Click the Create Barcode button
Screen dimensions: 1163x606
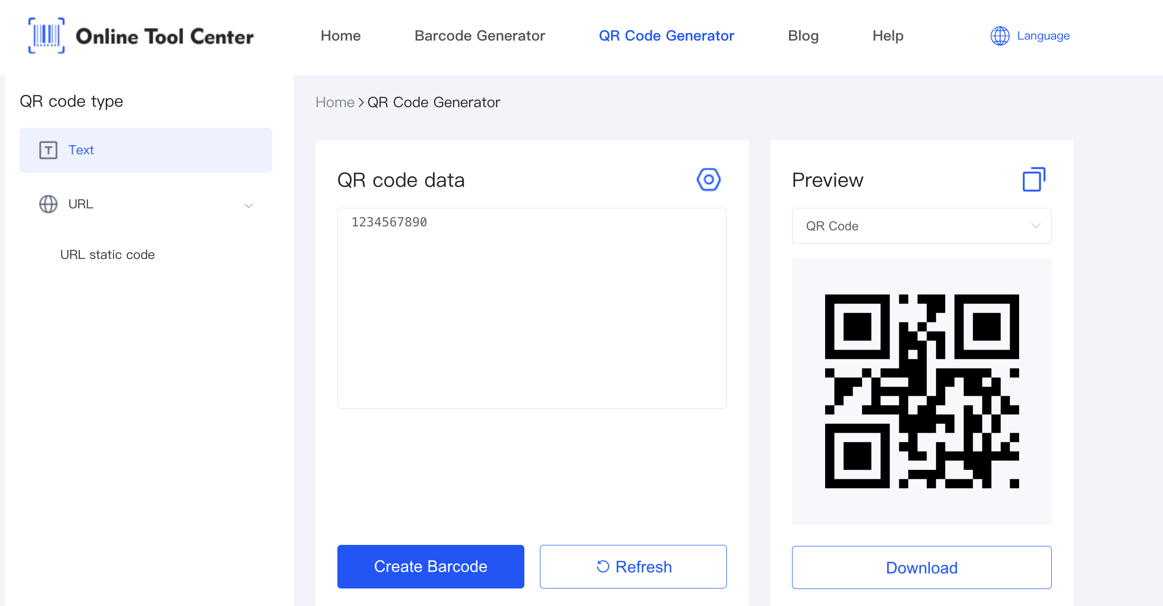coord(431,567)
